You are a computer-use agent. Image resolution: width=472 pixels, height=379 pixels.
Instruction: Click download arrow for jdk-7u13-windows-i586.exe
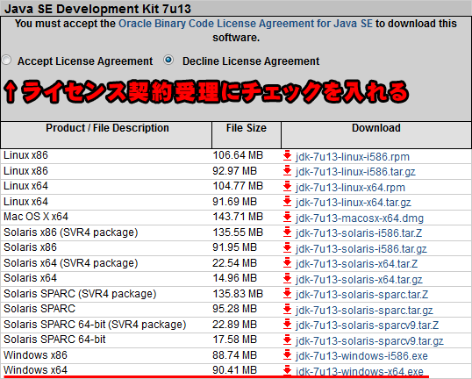click(288, 355)
